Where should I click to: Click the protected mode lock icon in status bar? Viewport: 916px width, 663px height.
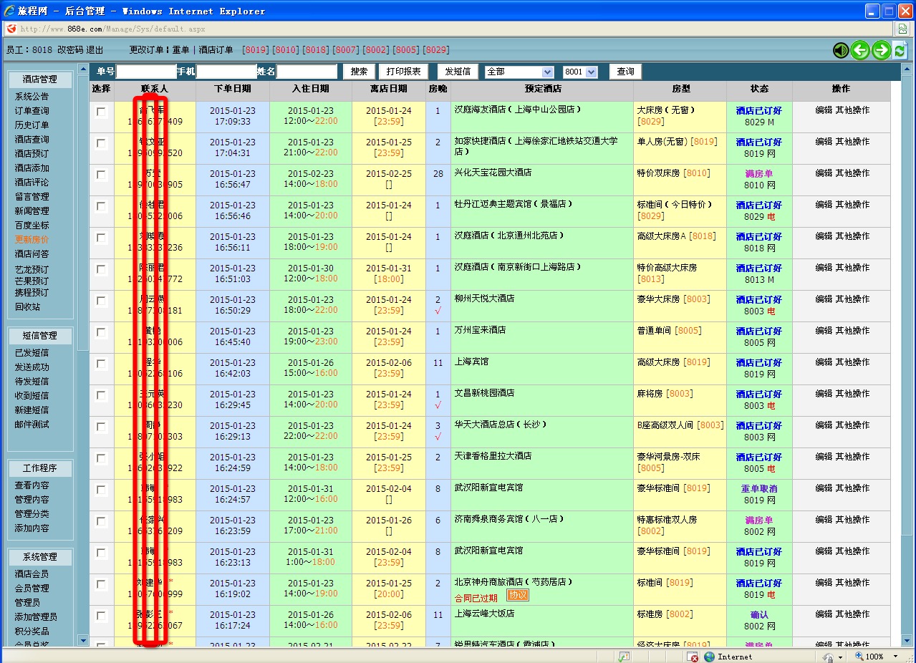828,657
